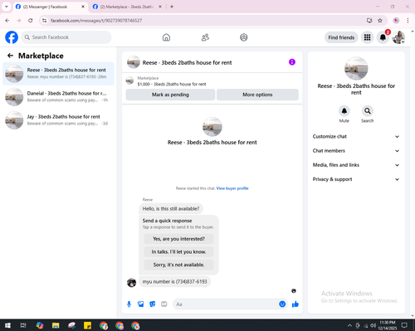Open Daneial conversation in chat list

[58, 97]
